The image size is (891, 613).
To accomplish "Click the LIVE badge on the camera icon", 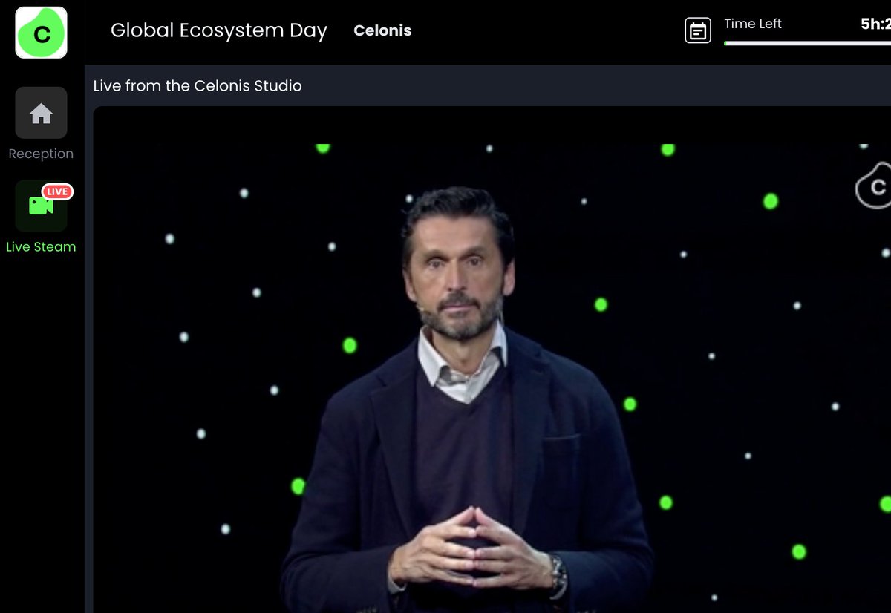I will 57,191.
